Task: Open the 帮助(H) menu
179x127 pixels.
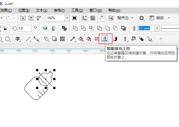Action: [x=114, y=11]
